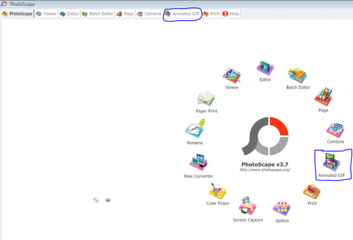Open the Animated GIF circle icon
This screenshot has width=353, height=240.
pos(331,162)
